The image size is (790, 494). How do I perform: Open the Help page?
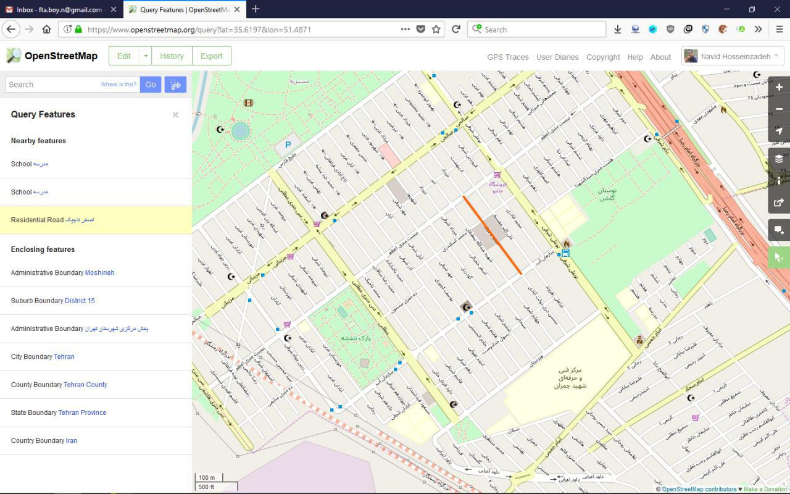635,57
